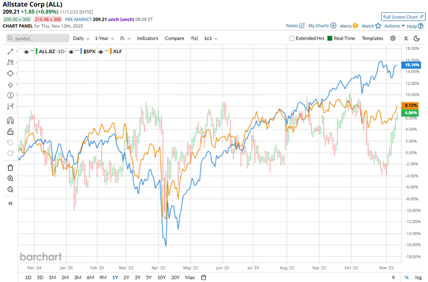Select the numbered circle annotation tool
The width and height of the screenshot is (428, 282).
click(x=10, y=95)
